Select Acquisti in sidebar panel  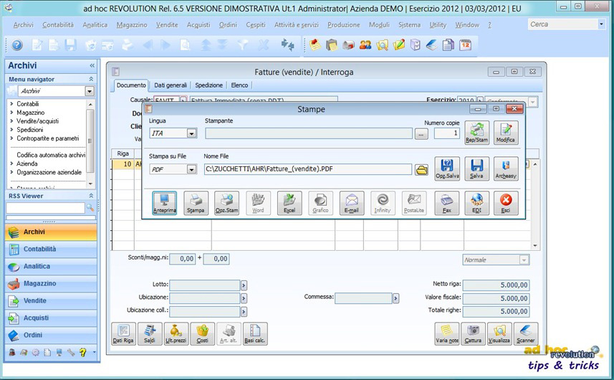(51, 318)
